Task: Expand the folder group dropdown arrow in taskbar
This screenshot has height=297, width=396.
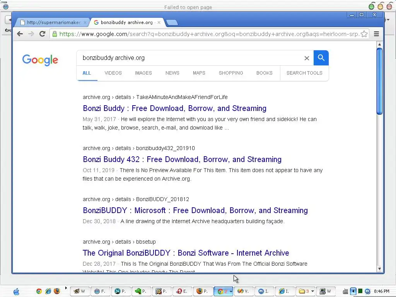Action: click(312, 291)
